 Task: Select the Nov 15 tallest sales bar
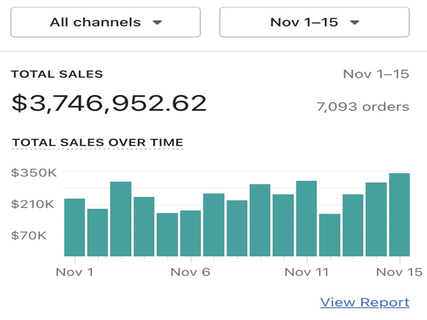(x=400, y=215)
